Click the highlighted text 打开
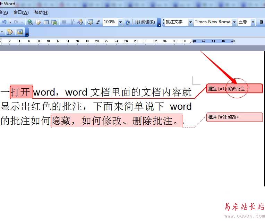 tap(21, 92)
